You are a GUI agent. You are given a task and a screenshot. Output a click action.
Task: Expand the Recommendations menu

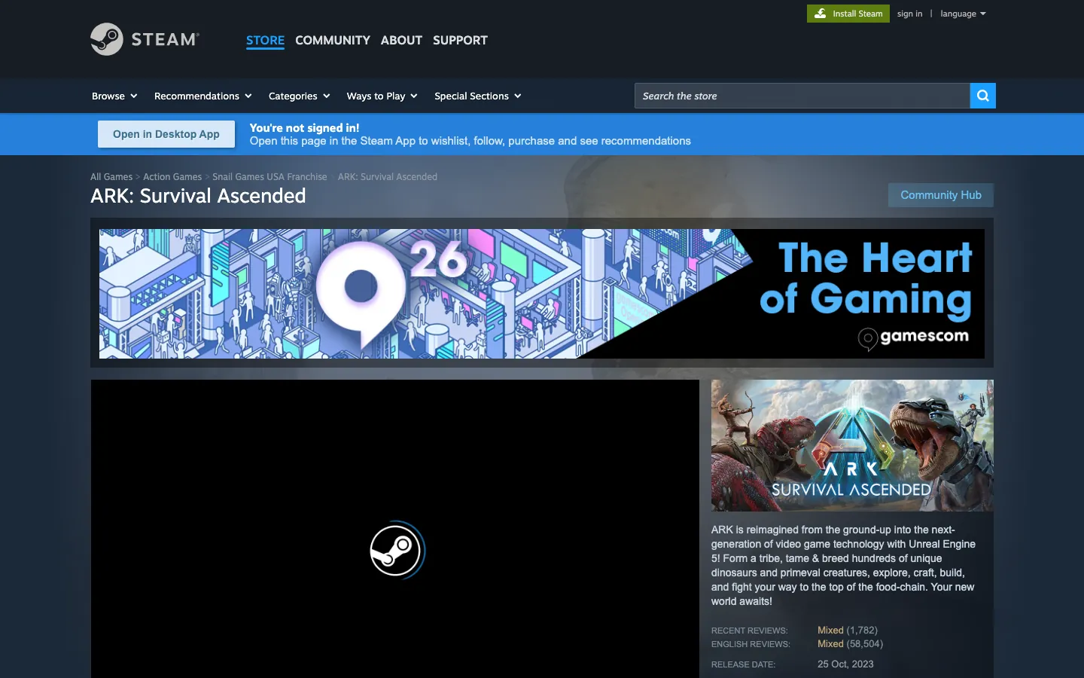click(x=202, y=96)
